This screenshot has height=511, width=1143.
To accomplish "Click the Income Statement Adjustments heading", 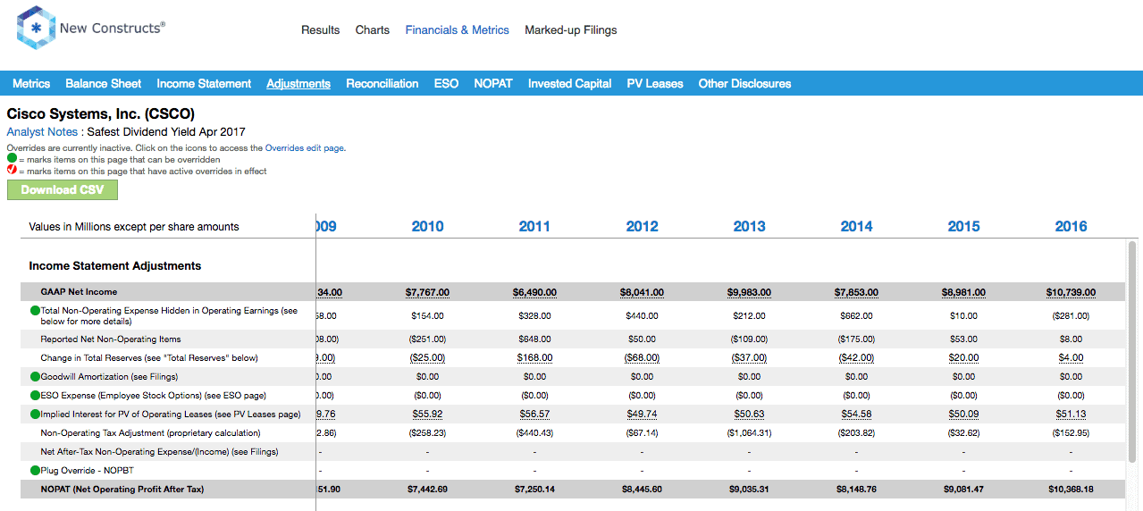I will click(115, 266).
